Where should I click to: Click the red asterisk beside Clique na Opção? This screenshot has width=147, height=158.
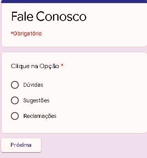coord(62,65)
